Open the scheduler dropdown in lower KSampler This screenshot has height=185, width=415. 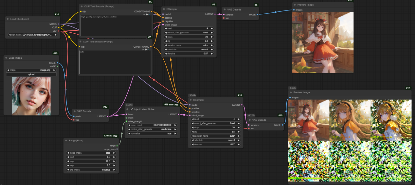216,140
